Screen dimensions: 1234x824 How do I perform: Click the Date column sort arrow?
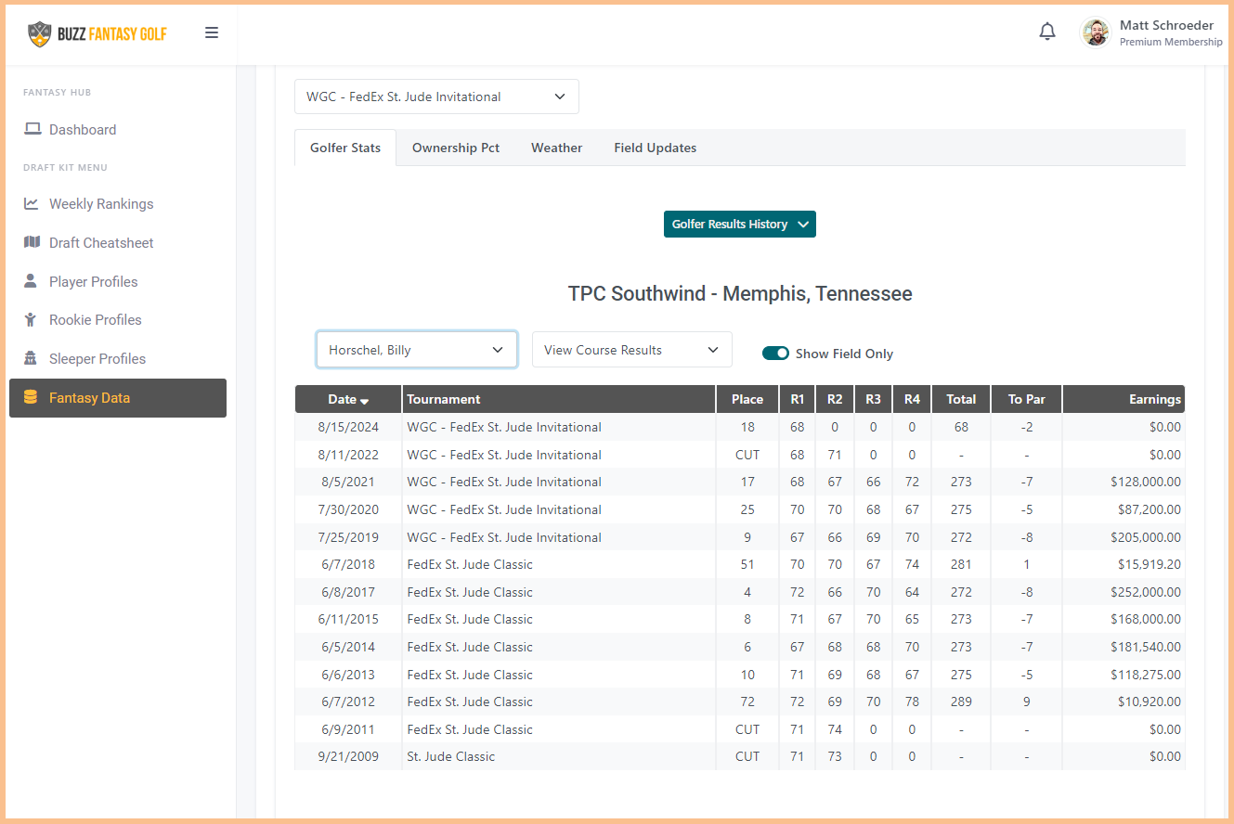365,401
